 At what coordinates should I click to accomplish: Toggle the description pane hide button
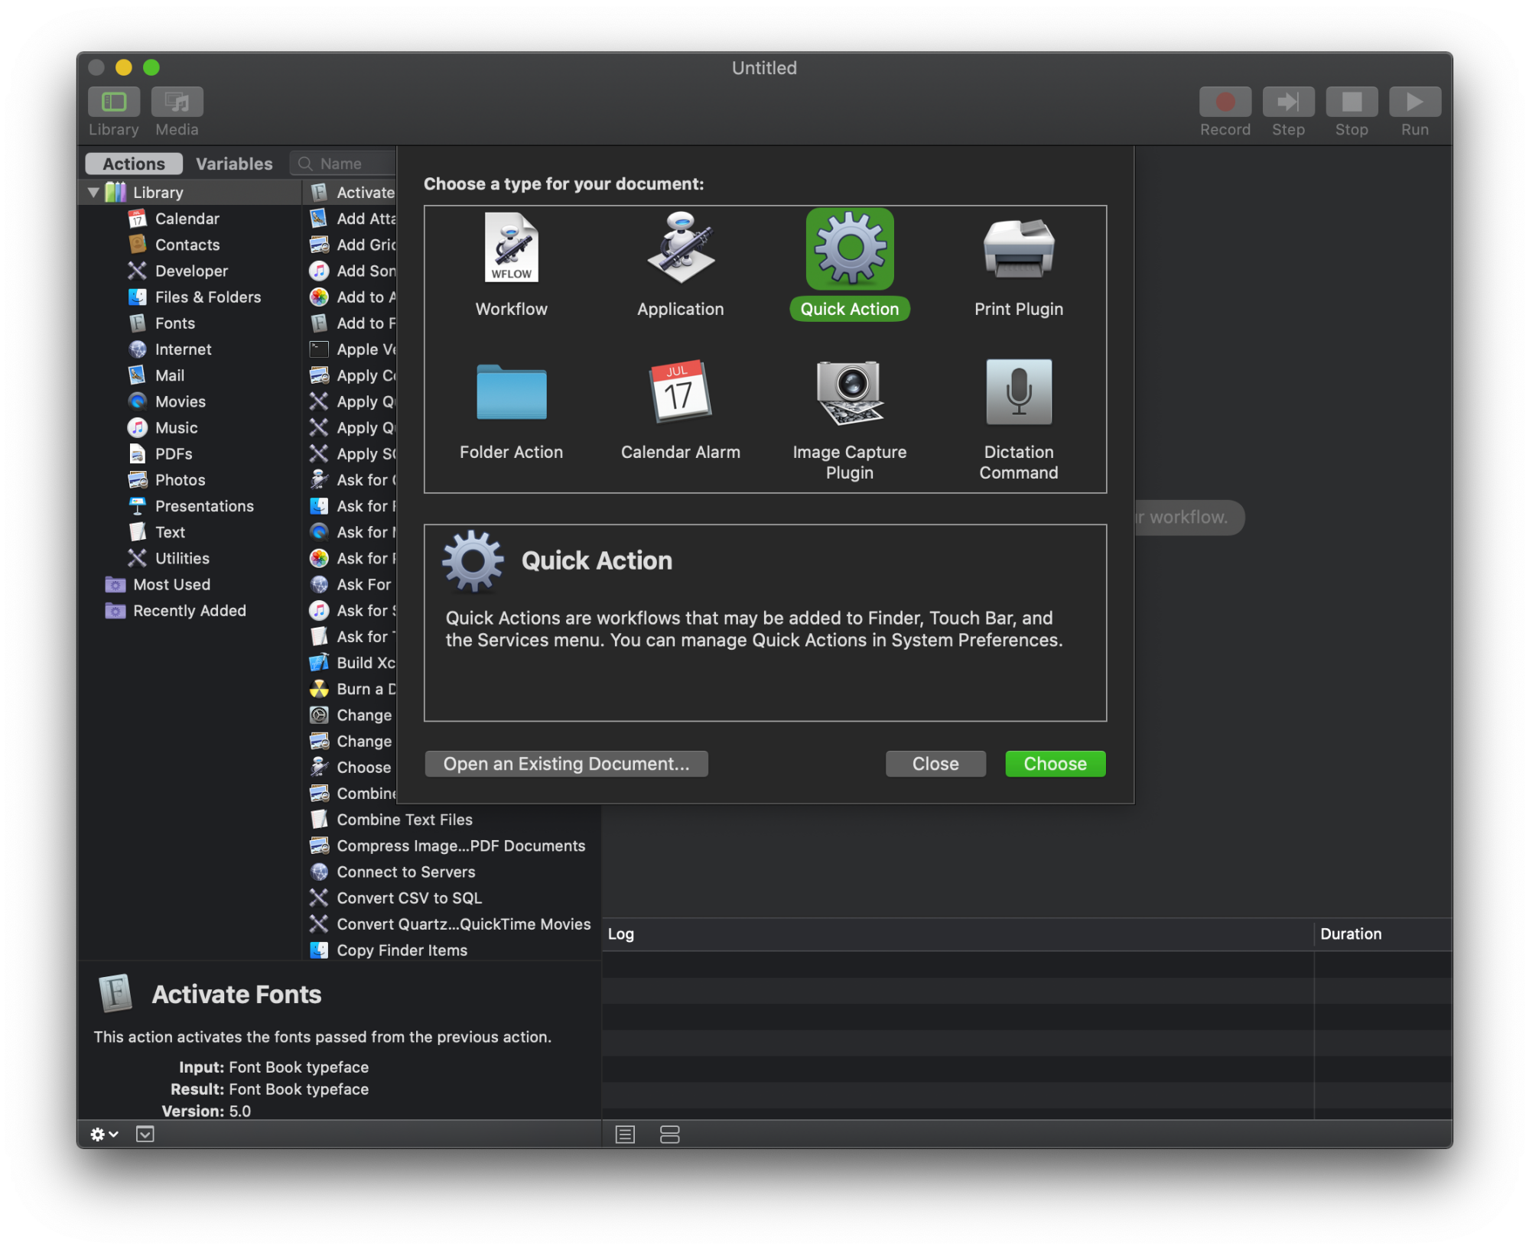pyautogui.click(x=145, y=1135)
